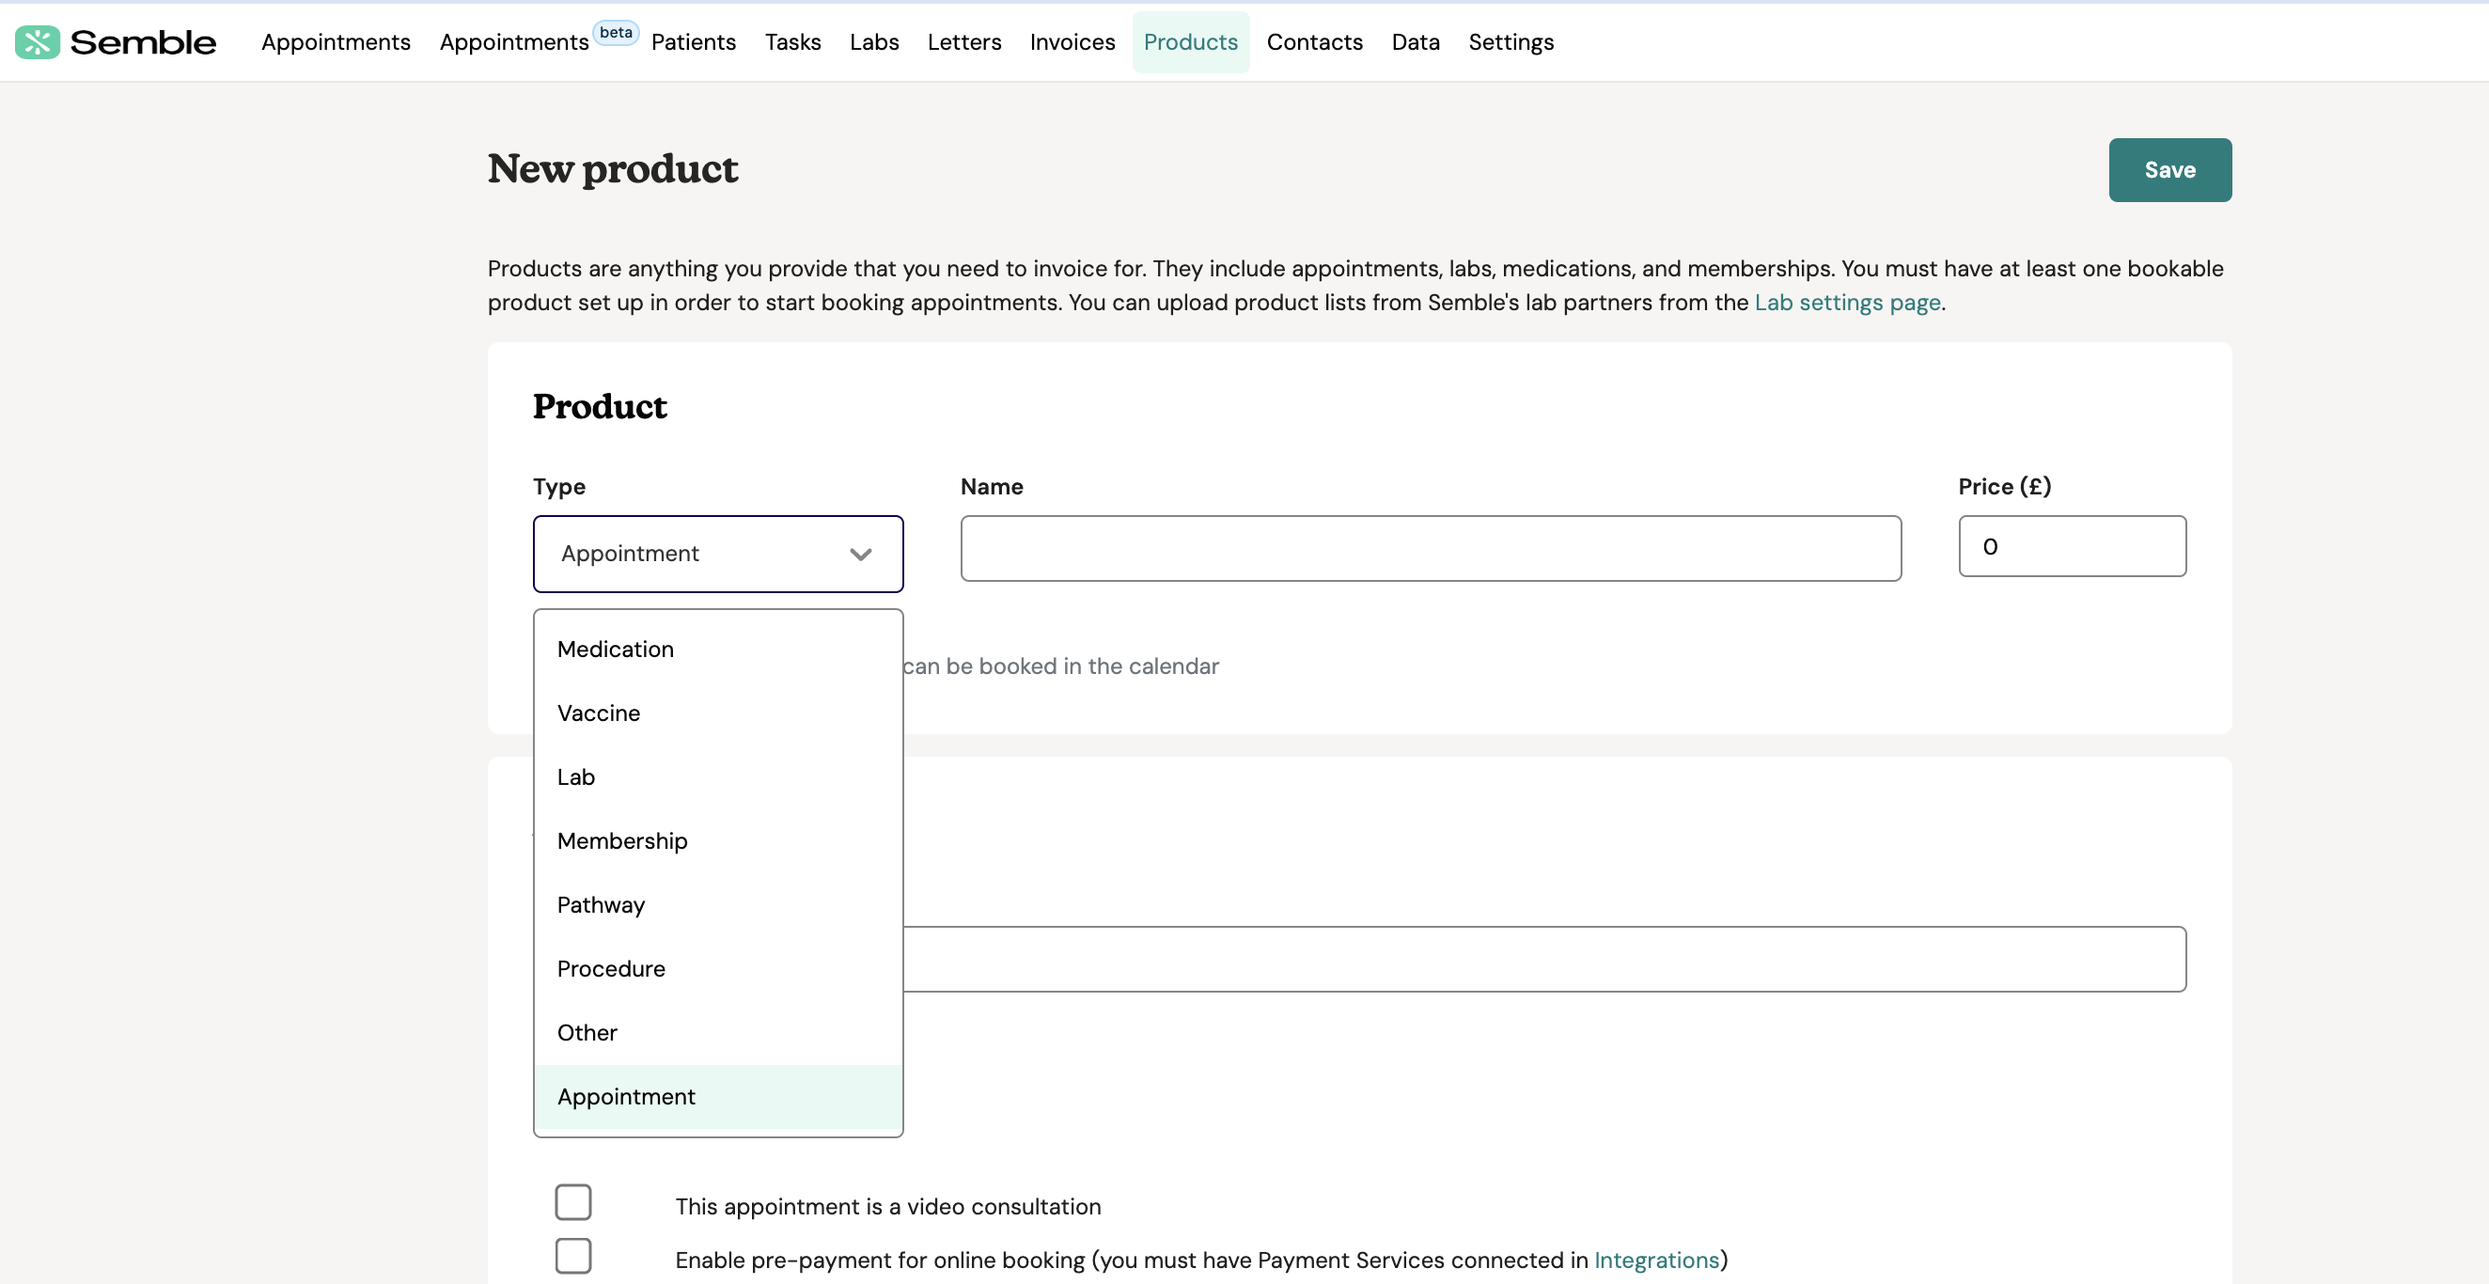The width and height of the screenshot is (2489, 1284).
Task: Enable the pre-payment for online booking checkbox
Action: (x=573, y=1256)
